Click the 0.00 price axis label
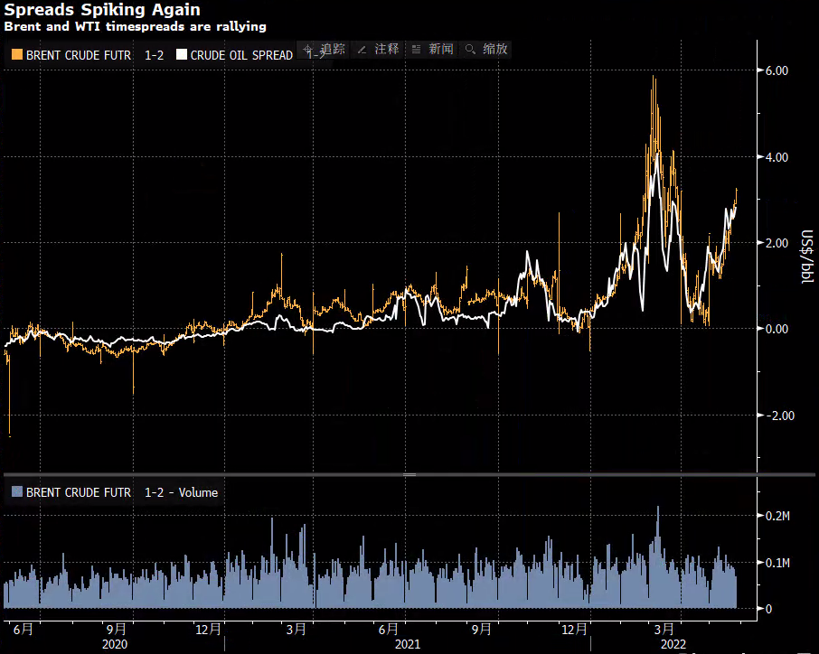 point(777,329)
